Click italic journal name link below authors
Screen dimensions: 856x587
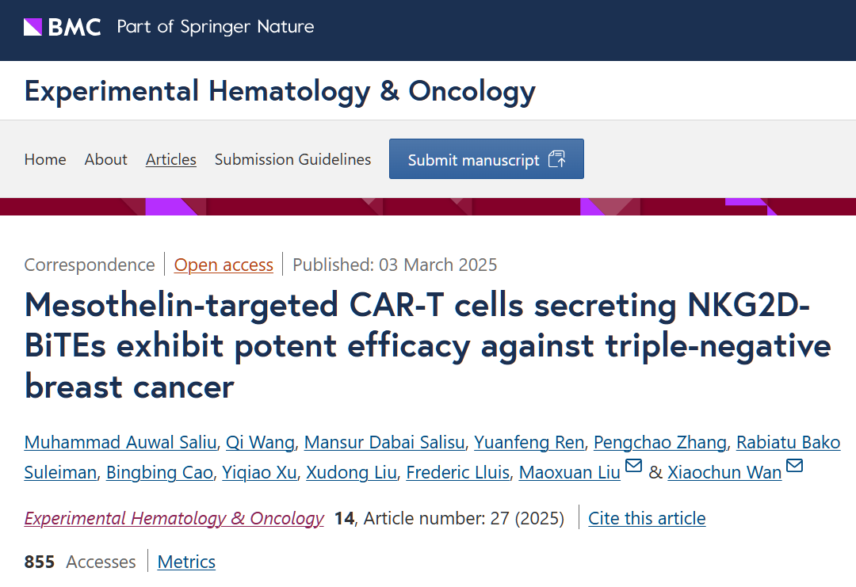tap(174, 518)
